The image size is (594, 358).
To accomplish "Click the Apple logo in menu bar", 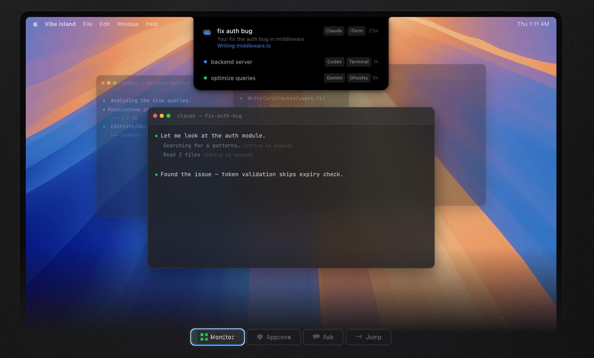I will click(x=35, y=24).
